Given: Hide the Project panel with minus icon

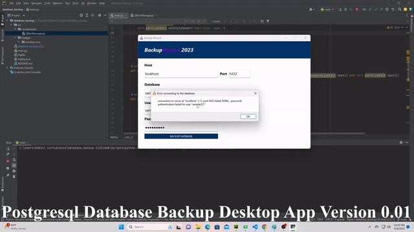Looking at the screenshot, I should (105, 15).
